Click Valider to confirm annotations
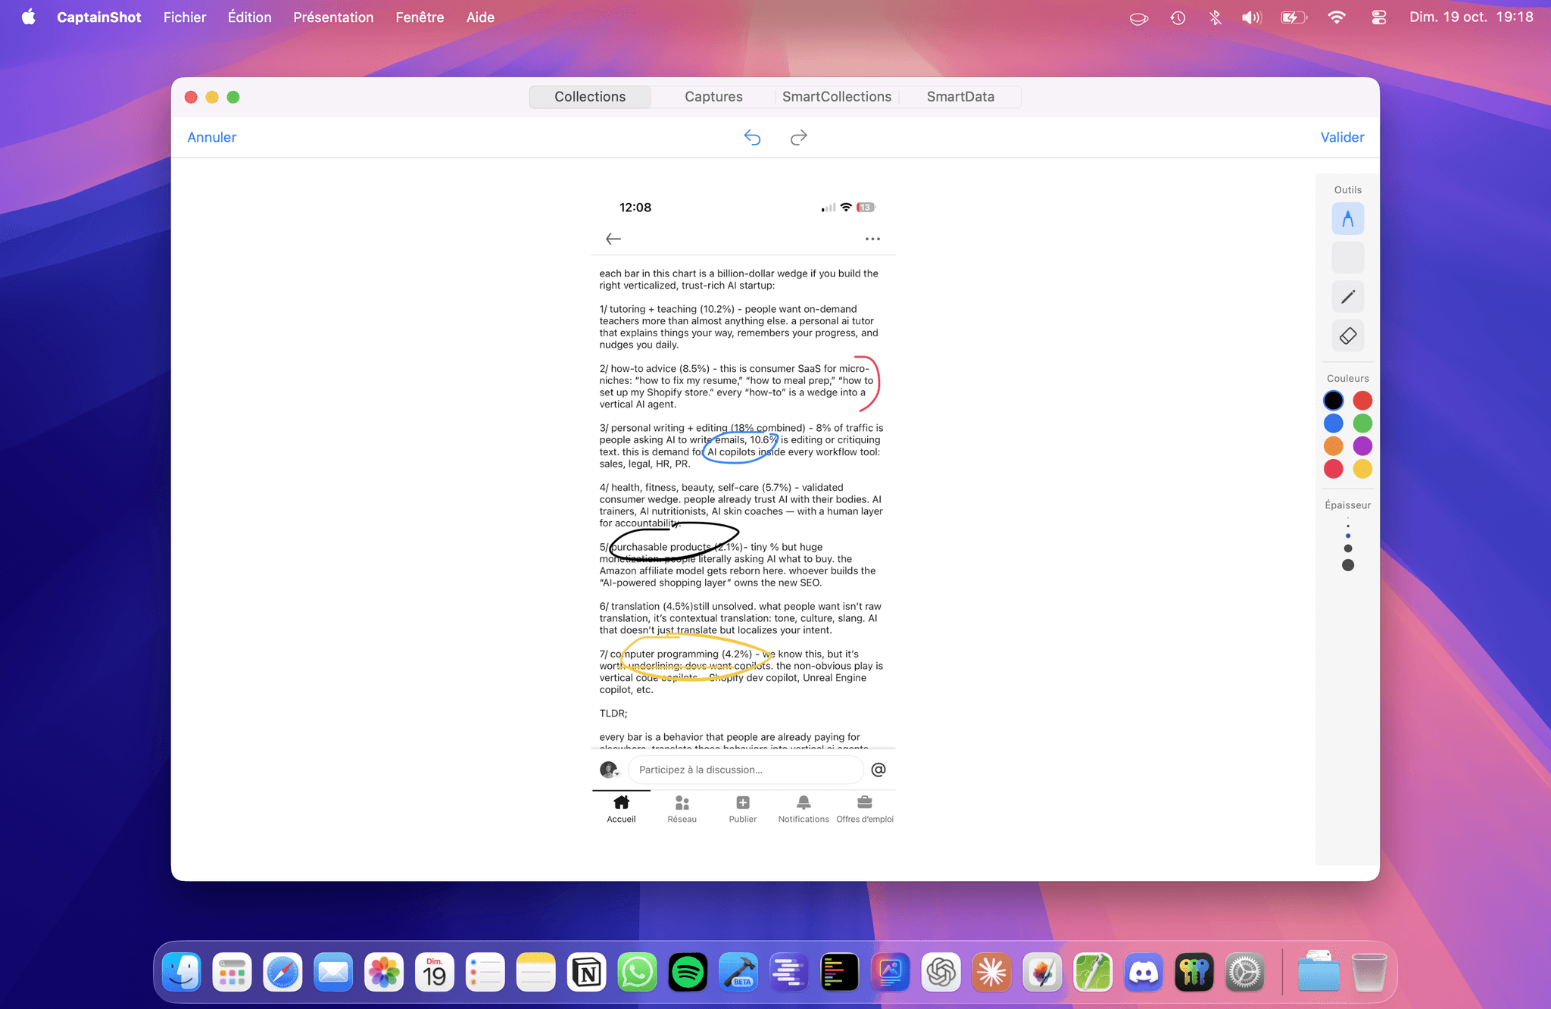Image resolution: width=1551 pixels, height=1009 pixels. click(x=1341, y=137)
